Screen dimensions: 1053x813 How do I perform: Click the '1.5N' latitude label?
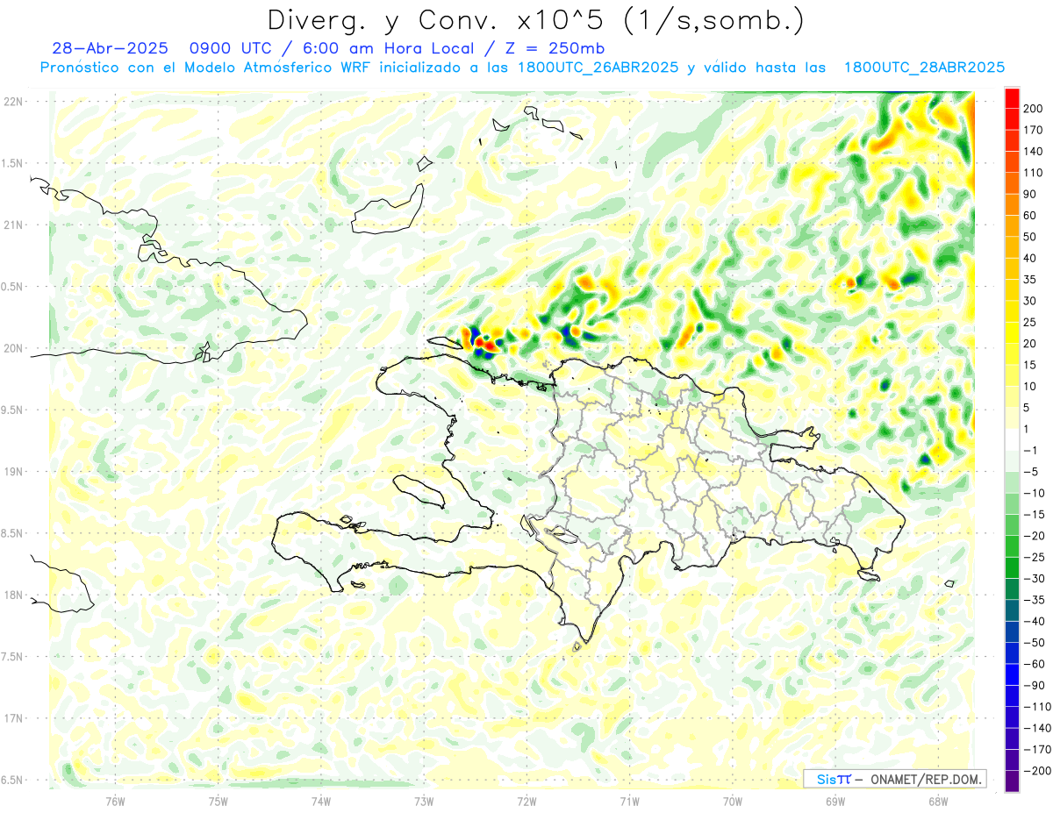(x=12, y=163)
